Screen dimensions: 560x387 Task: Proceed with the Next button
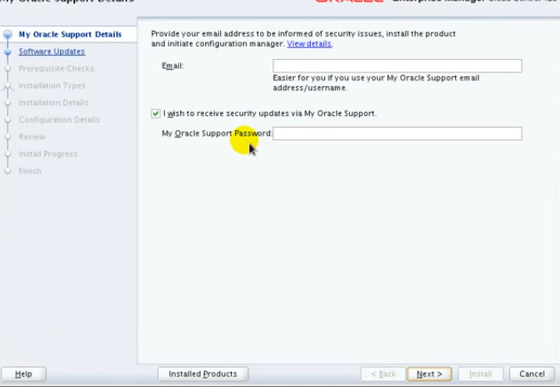(429, 374)
